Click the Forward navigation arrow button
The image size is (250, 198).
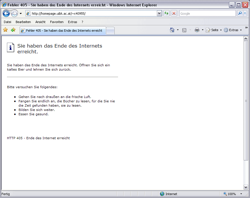(x=14, y=14)
